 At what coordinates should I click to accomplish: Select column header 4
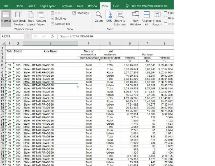coord(88,44)
